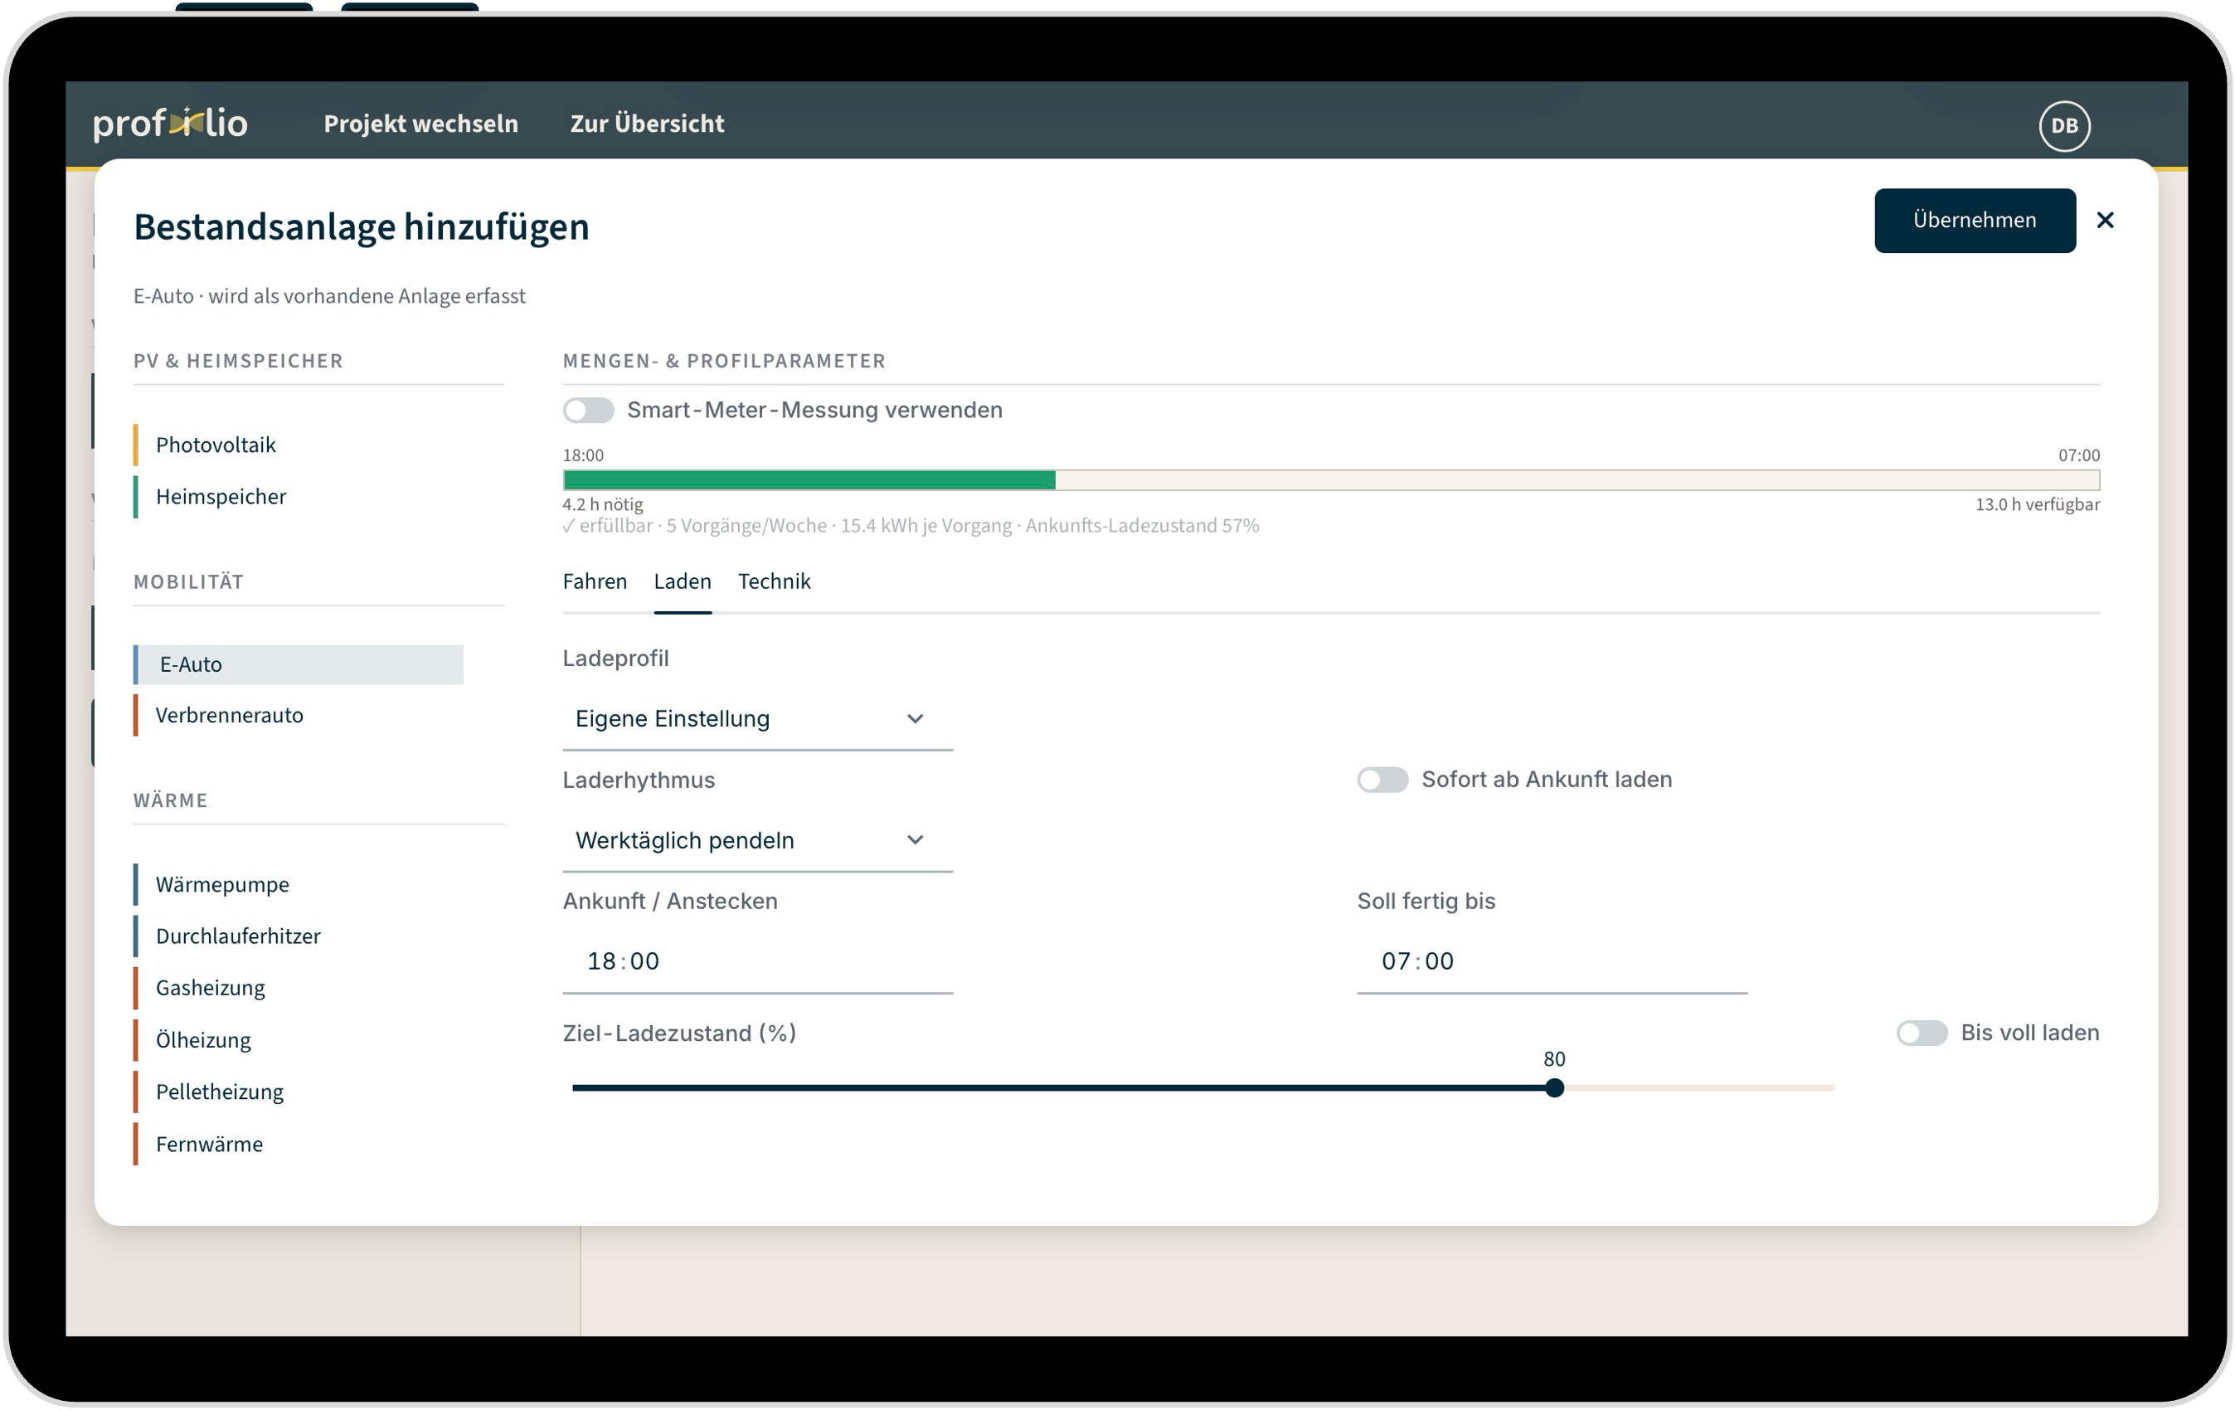Click the '4.2 h nötig' text
The image size is (2235, 1410).
click(602, 504)
